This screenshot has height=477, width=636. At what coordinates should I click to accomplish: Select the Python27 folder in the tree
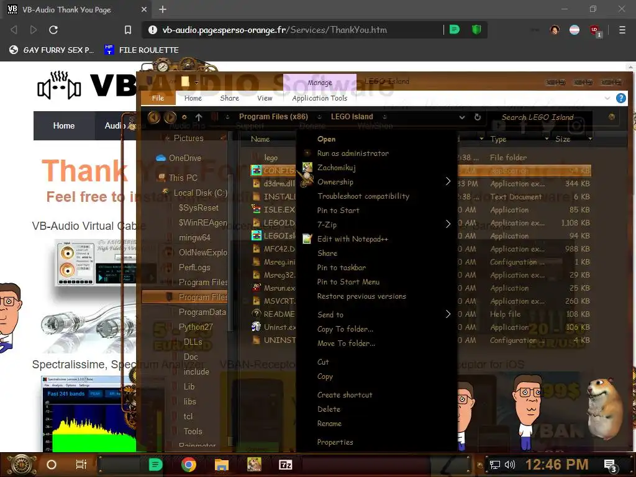pos(196,327)
